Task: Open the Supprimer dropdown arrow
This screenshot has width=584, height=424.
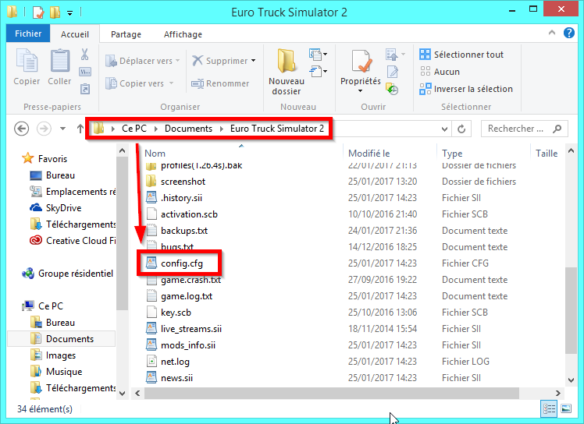Action: point(254,61)
